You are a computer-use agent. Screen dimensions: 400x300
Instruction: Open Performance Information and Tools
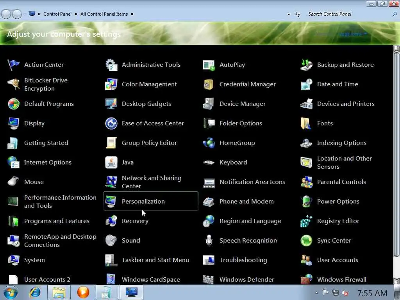[x=52, y=202]
